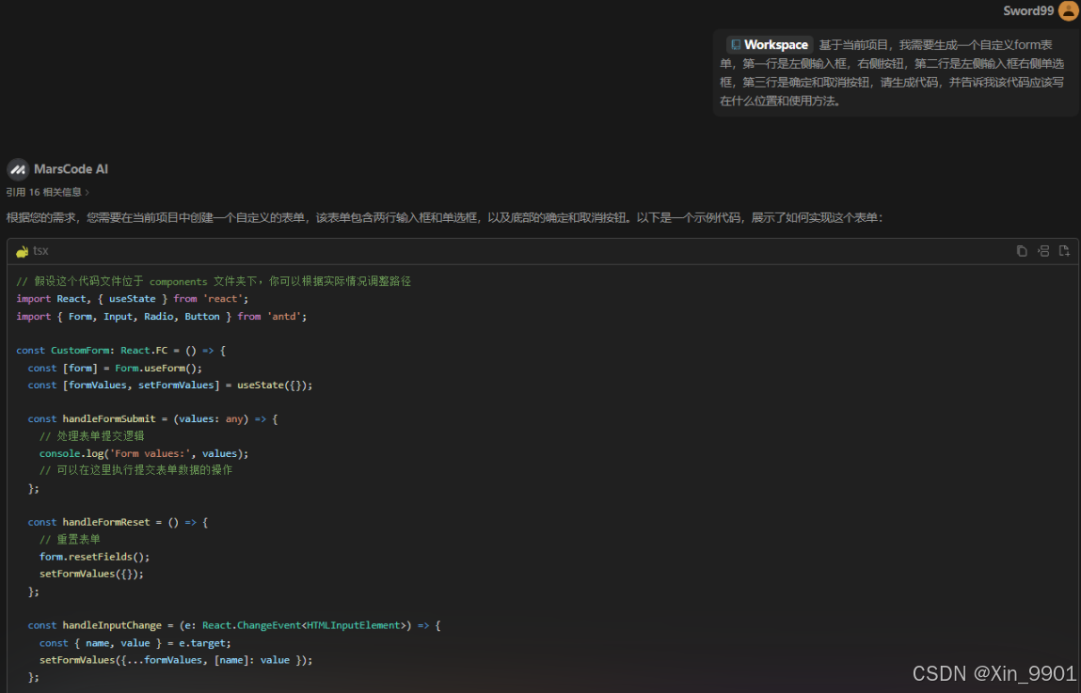The width and height of the screenshot is (1081, 693).
Task: Click the Workspace context tag
Action: [x=770, y=45]
